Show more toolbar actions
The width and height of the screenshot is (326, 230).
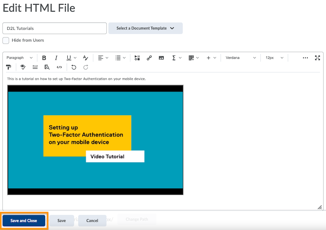(x=305, y=58)
